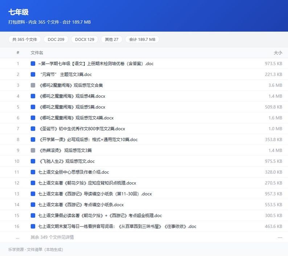The image size is (288, 256).
Task: Open 《哪吒之魔童闹海》观后感范文4篇.docx file name
Action: [76, 118]
